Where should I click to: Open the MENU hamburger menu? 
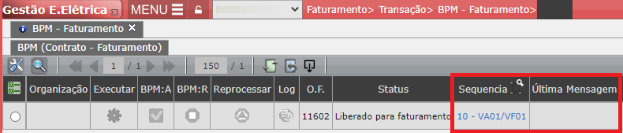(157, 10)
